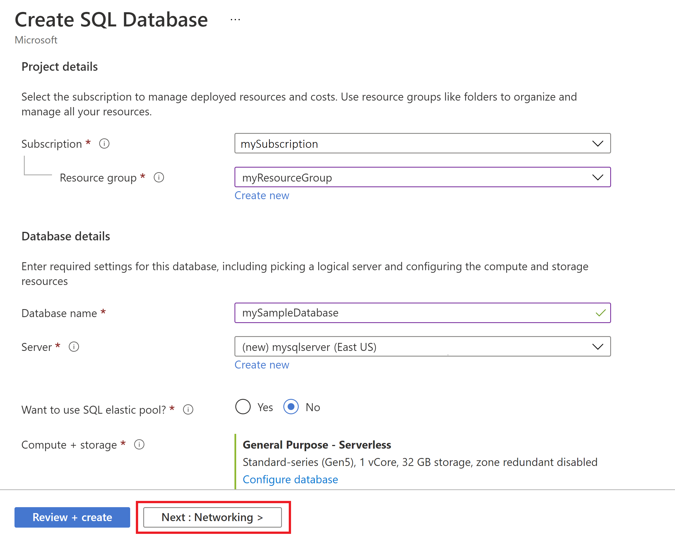
Task: Open the Server field info icon
Action: point(74,347)
